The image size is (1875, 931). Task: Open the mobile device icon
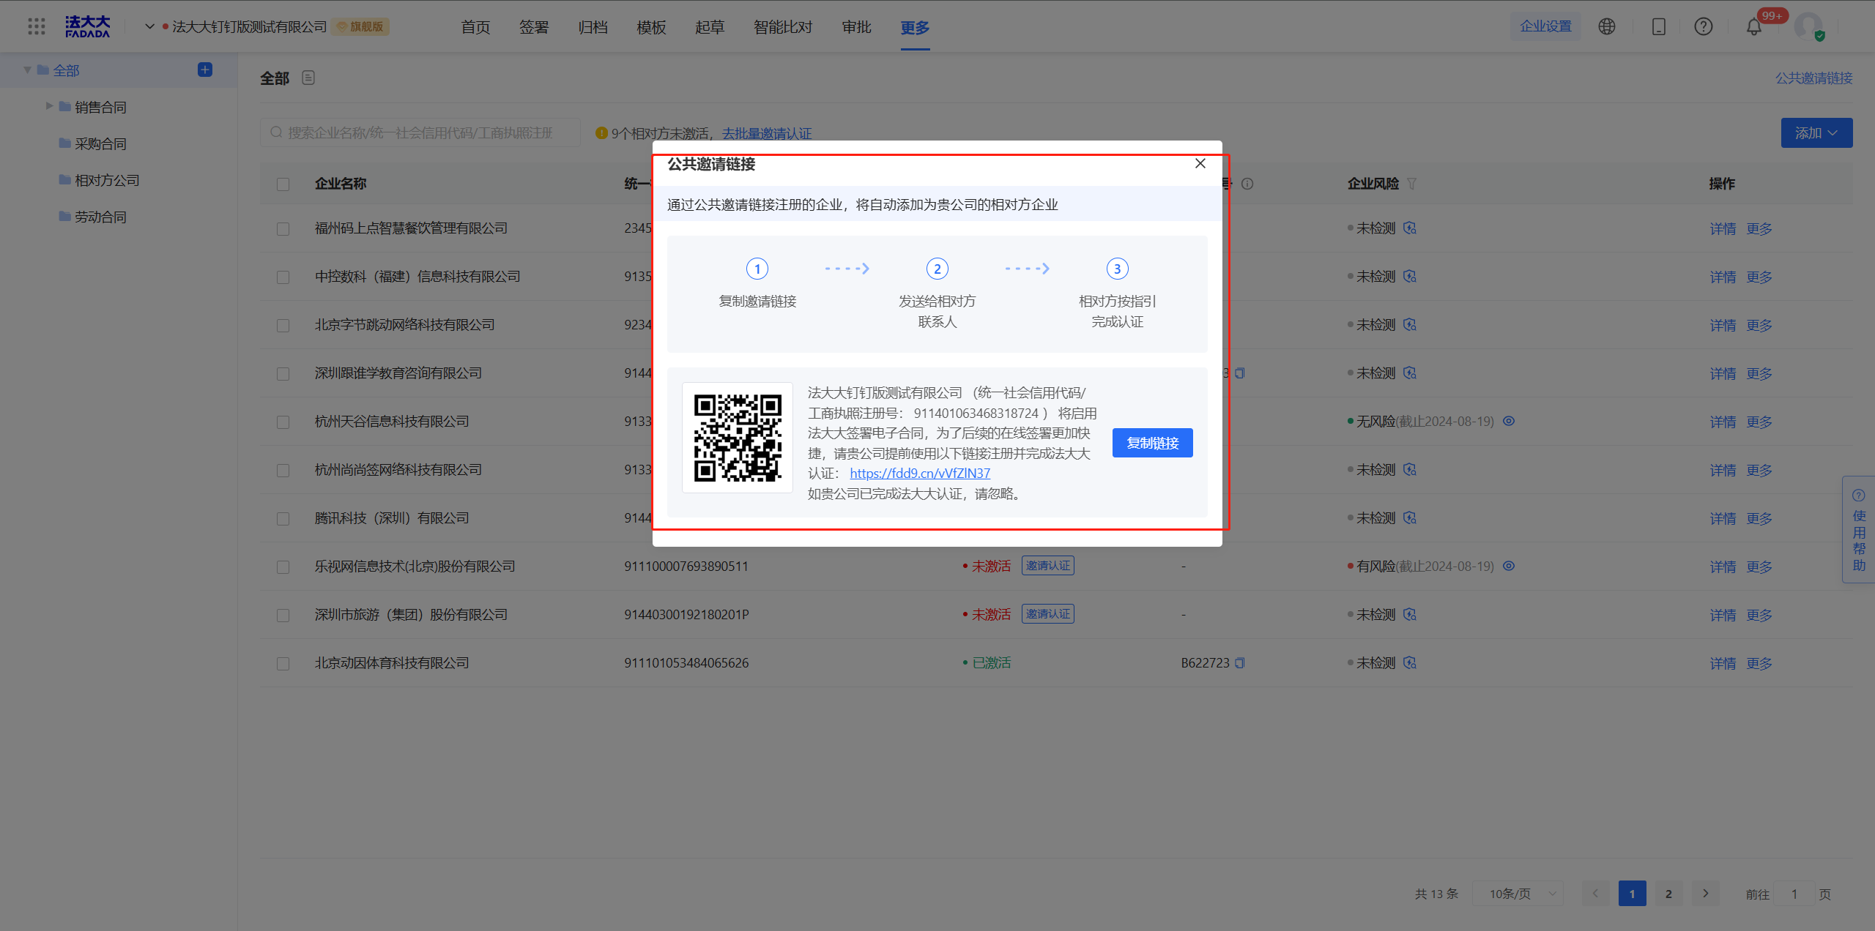1659,26
